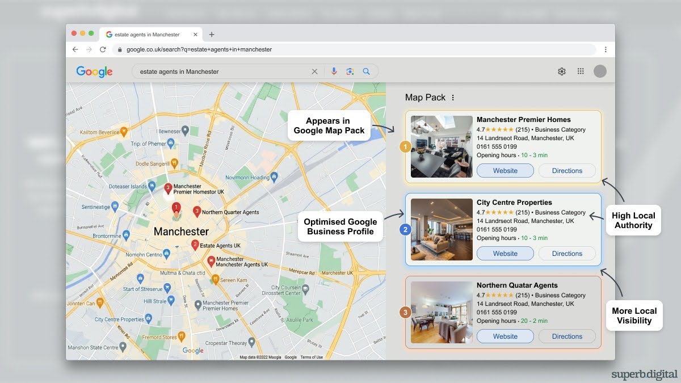Image resolution: width=681 pixels, height=383 pixels.
Task: Click the address bar URL field
Action: coord(355,49)
